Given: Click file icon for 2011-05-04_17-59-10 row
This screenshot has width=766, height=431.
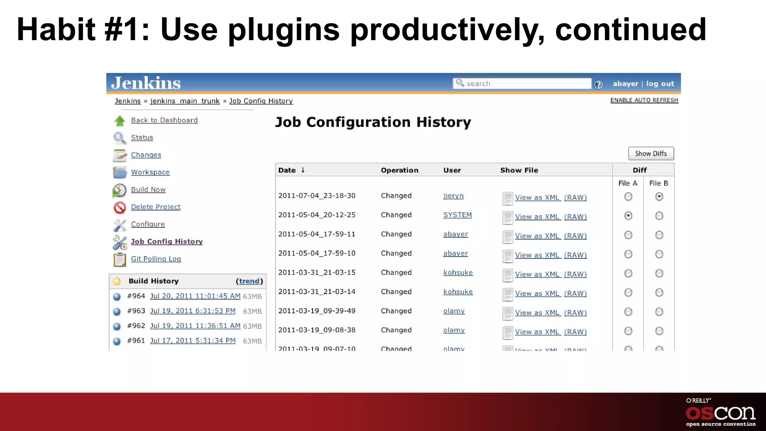Looking at the screenshot, I should coord(508,256).
